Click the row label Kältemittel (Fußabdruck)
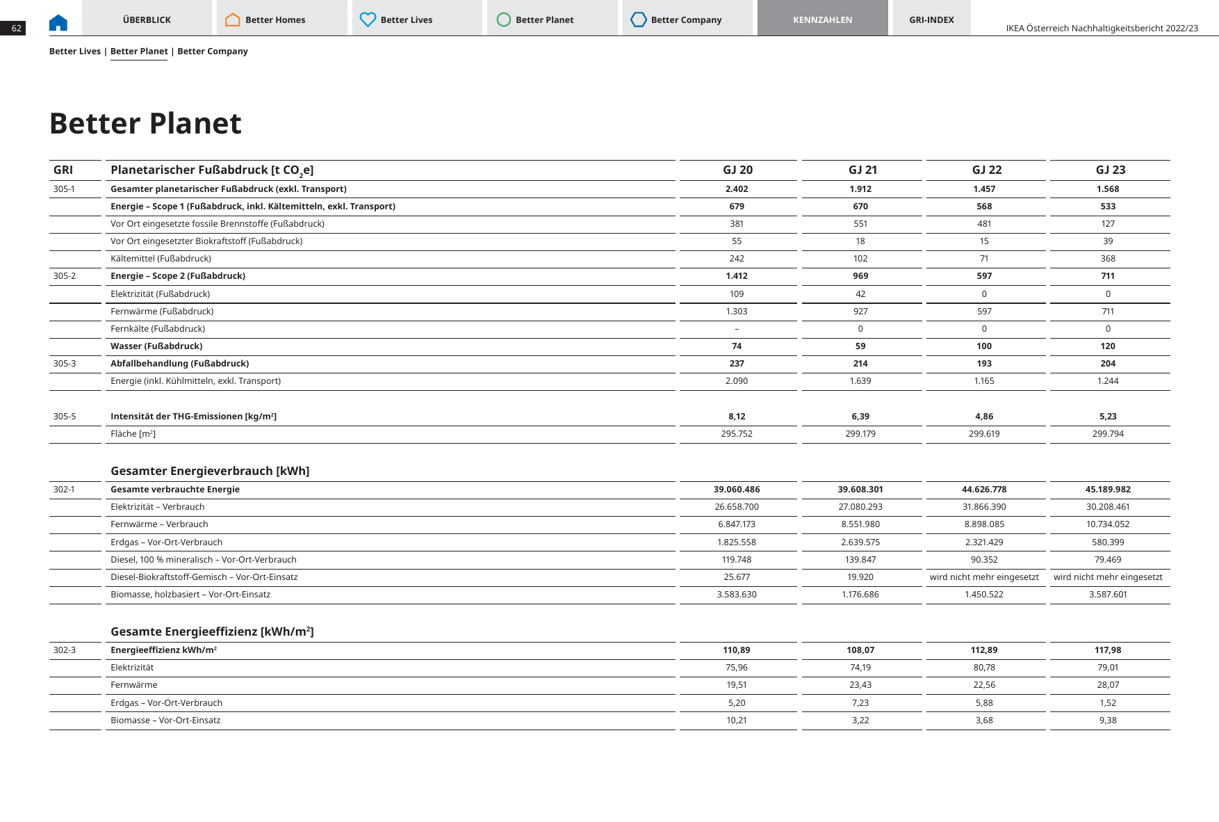The width and height of the screenshot is (1219, 822). click(161, 259)
